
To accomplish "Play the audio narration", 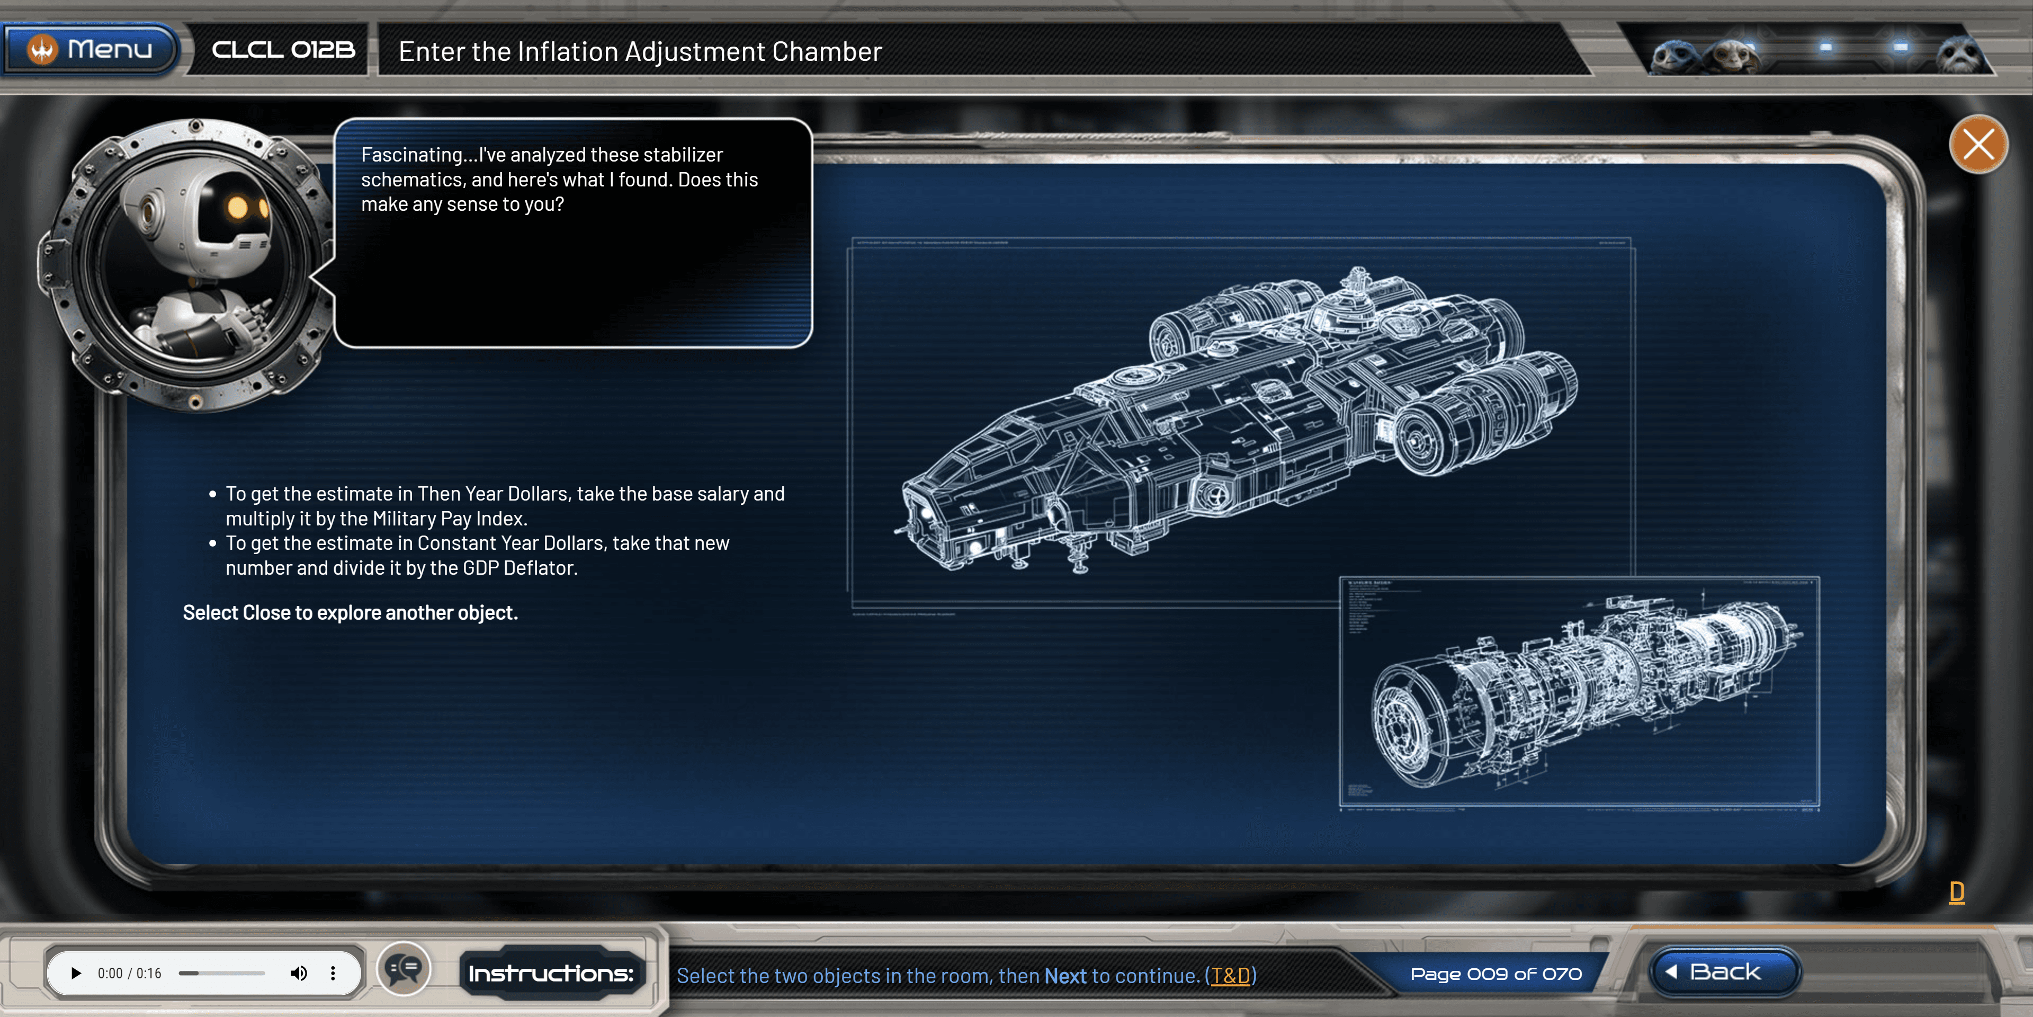I will click(76, 973).
